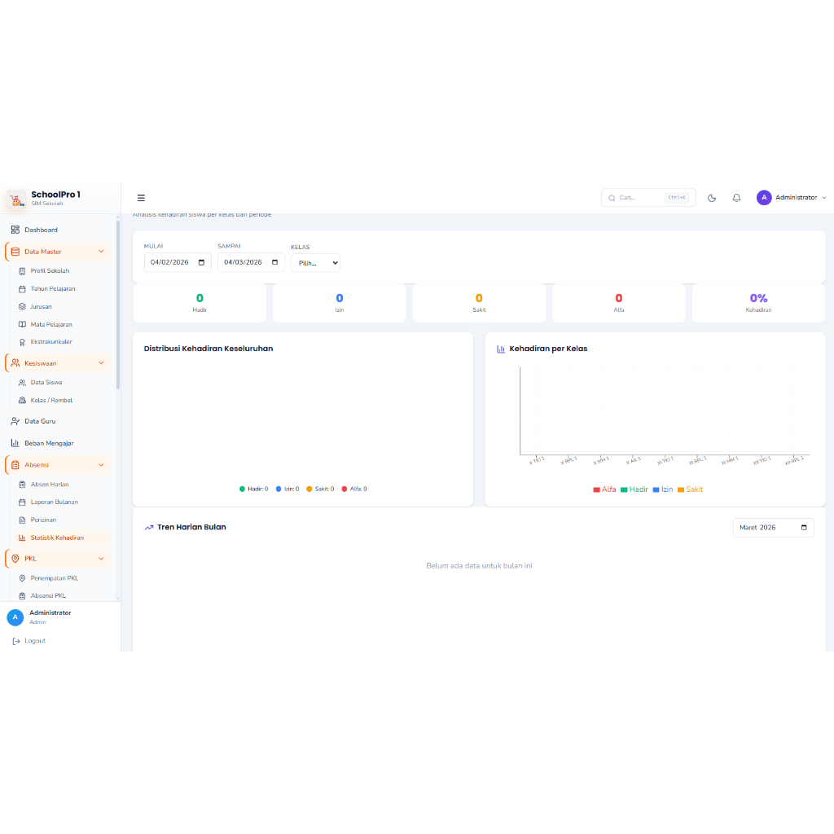This screenshot has width=834, height=834.
Task: Open calendar picker for MULAI date
Action: pyautogui.click(x=201, y=262)
